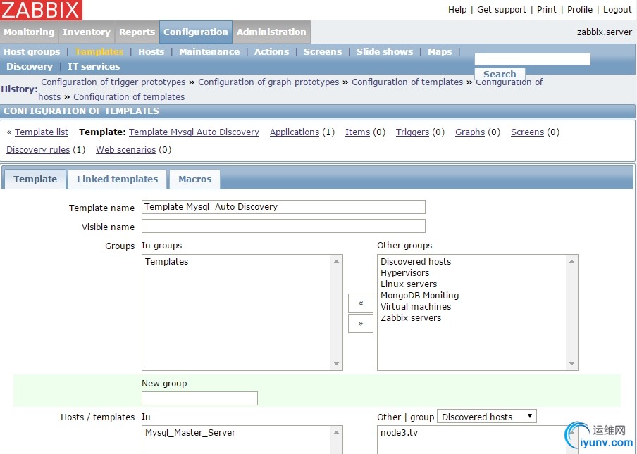Click In groups list scroll-down arrow
This screenshot has height=454, width=637.
[336, 364]
